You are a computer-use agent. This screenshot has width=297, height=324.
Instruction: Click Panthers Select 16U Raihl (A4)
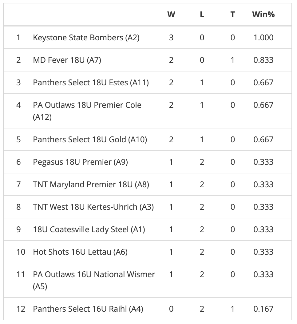pyautogui.click(x=88, y=309)
